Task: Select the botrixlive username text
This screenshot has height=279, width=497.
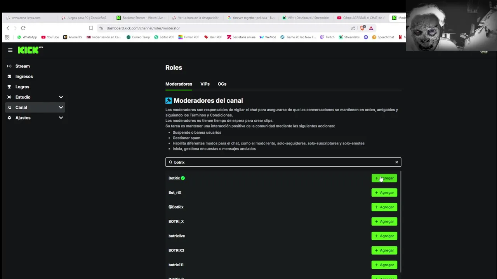Action: pyautogui.click(x=177, y=236)
